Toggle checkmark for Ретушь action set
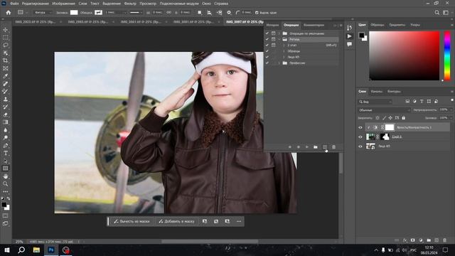Viewport: 455px width, 256px height. click(x=267, y=39)
